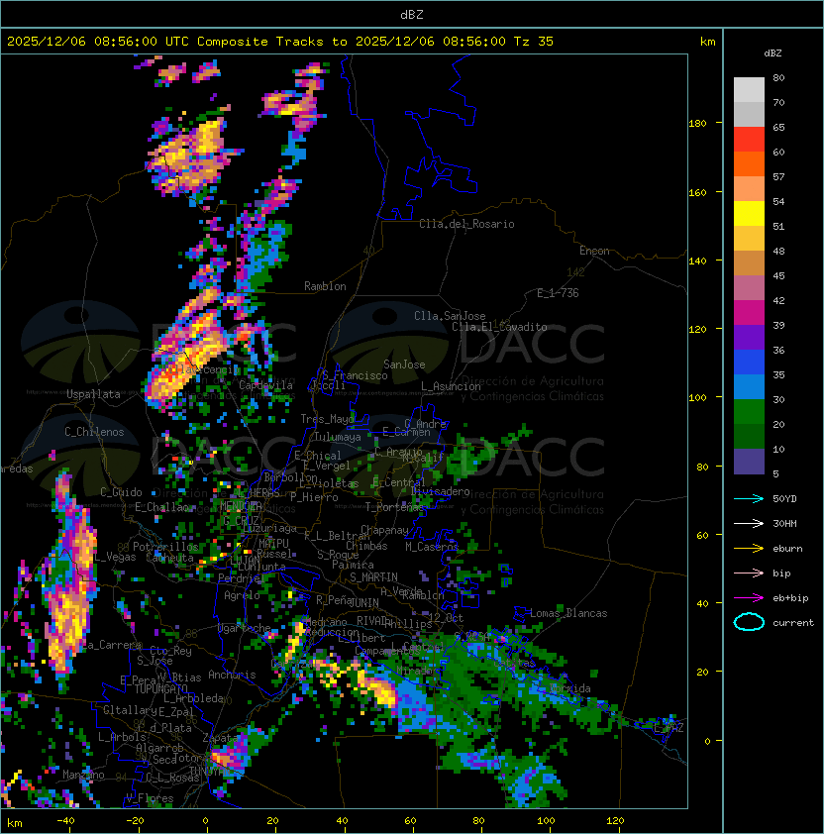Click the 'Ugarteche' map label
This screenshot has width=824, height=834.
(245, 628)
